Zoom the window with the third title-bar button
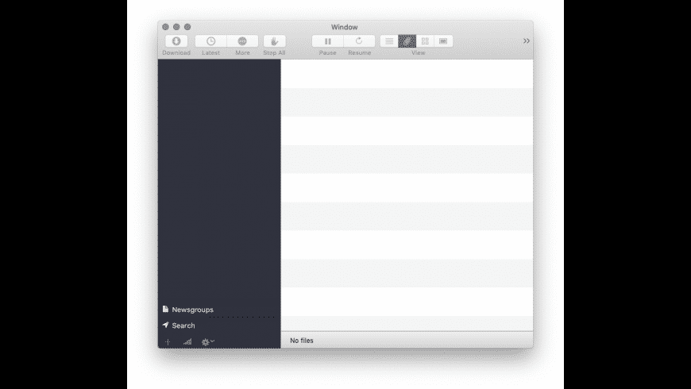The height and width of the screenshot is (389, 691). coord(187,27)
